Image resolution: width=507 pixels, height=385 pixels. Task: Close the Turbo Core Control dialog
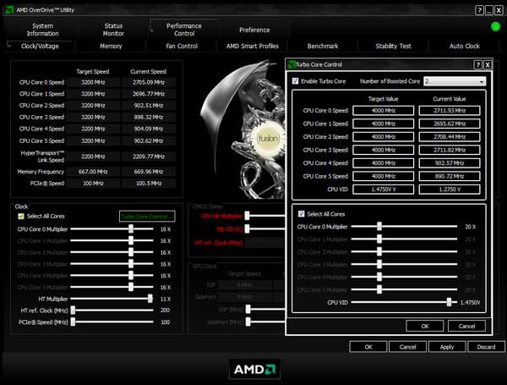pyautogui.click(x=488, y=65)
